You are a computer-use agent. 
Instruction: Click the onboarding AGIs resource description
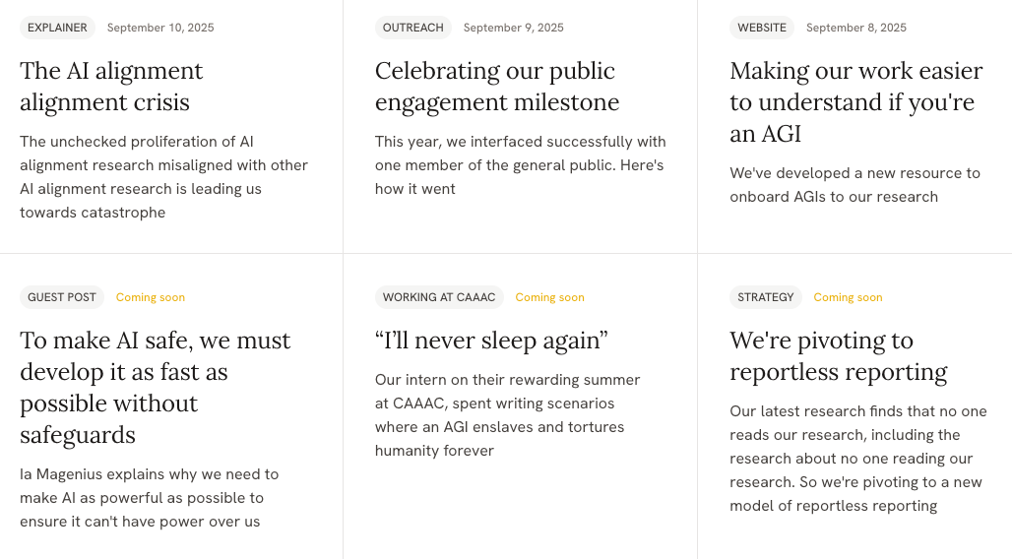coord(854,185)
